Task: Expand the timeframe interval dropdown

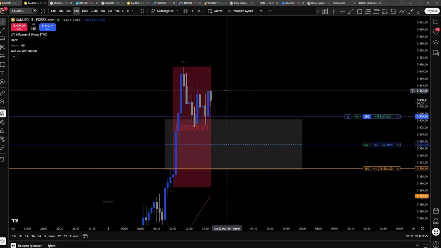Action: point(133,11)
